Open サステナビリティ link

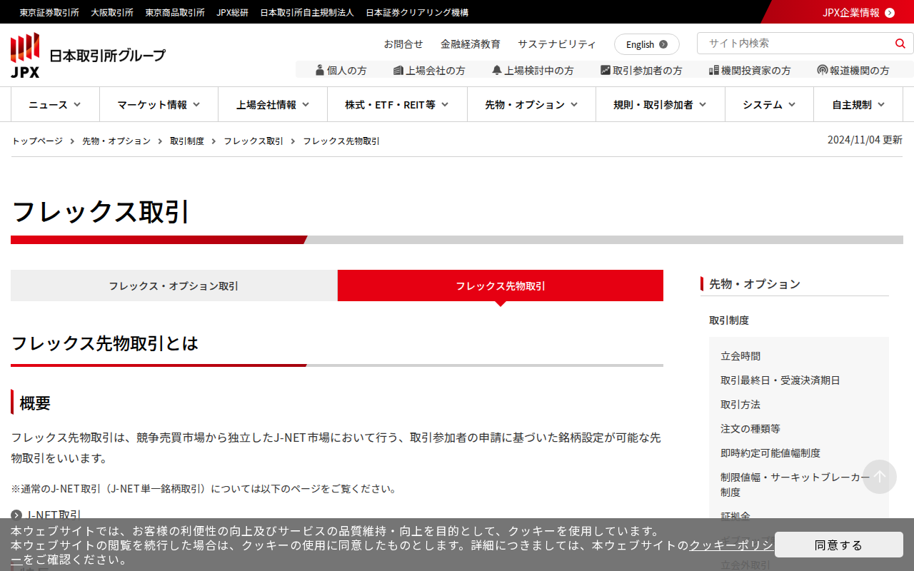click(557, 44)
